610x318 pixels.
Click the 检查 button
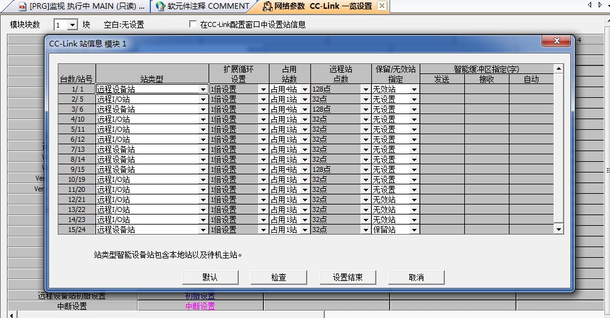[278, 277]
